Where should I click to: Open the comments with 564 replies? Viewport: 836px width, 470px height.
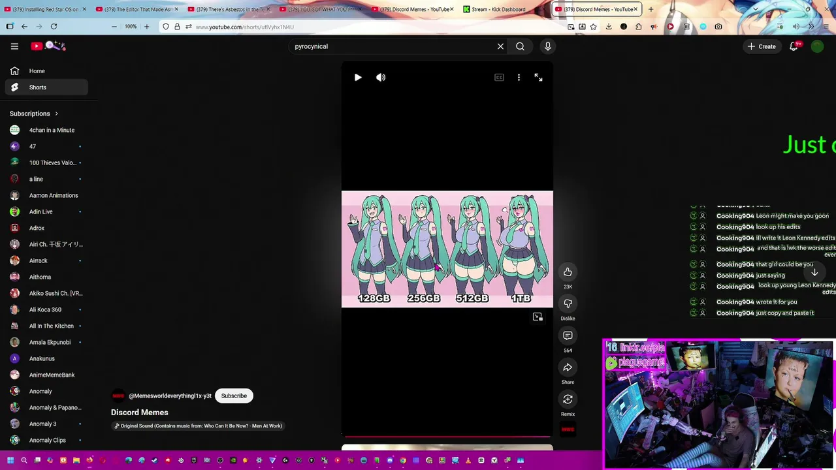[x=568, y=336]
